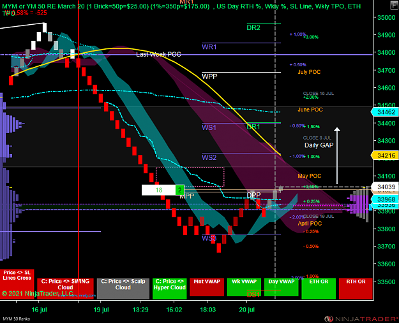Image resolution: width=399 pixels, height=323 pixels.
Task: Click the DR2 level label
Action: (253, 27)
